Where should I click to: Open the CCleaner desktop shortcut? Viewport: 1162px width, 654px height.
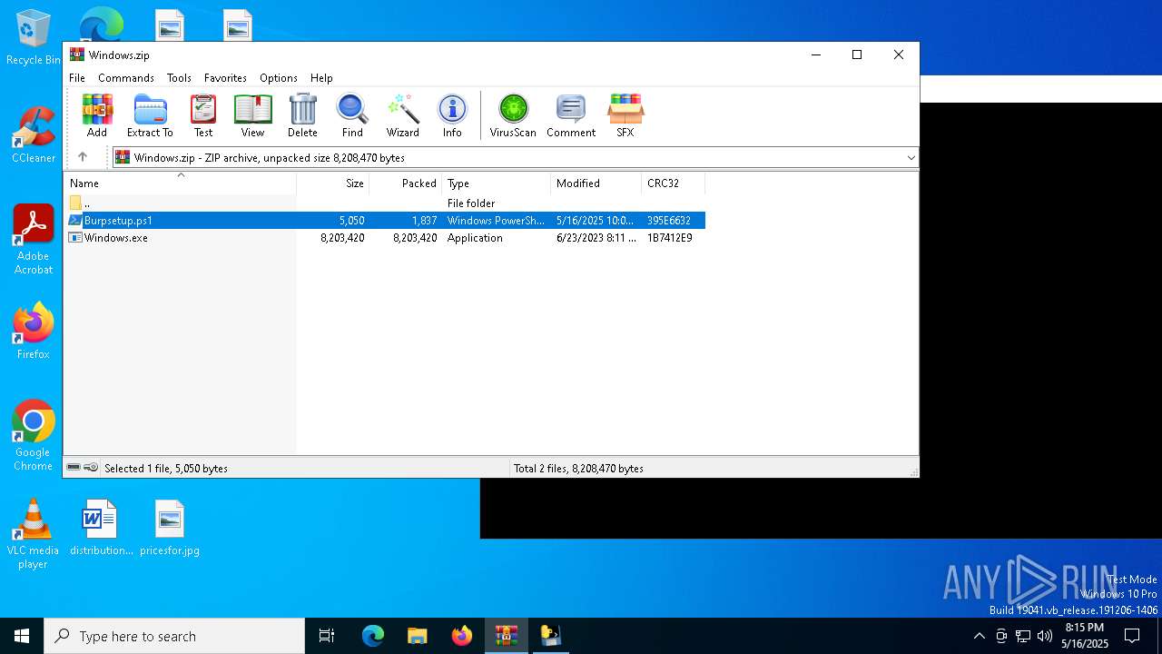tap(33, 136)
